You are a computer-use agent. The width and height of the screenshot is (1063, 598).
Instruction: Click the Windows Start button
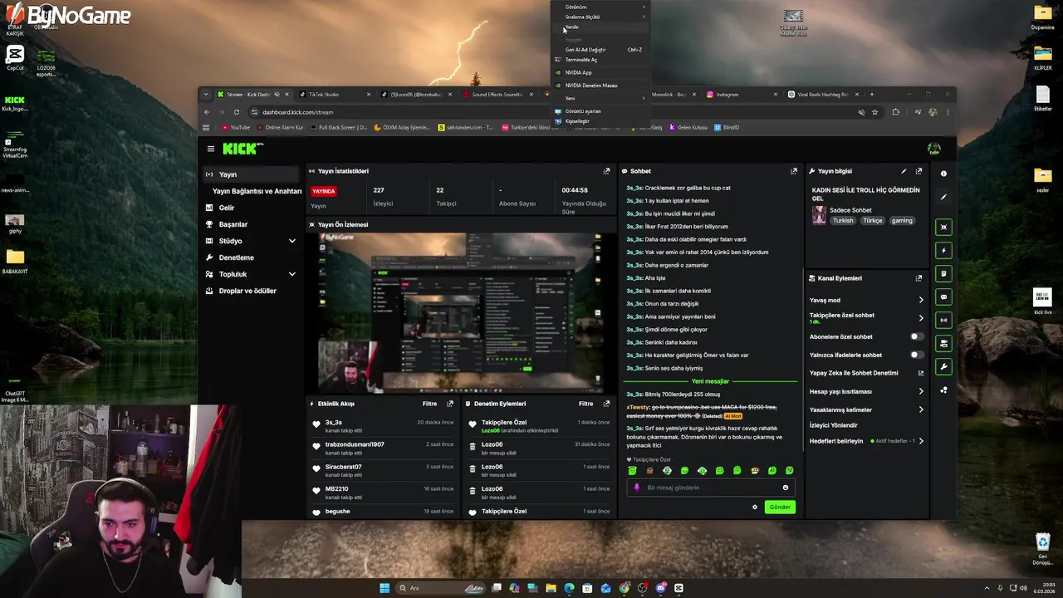[x=385, y=588]
